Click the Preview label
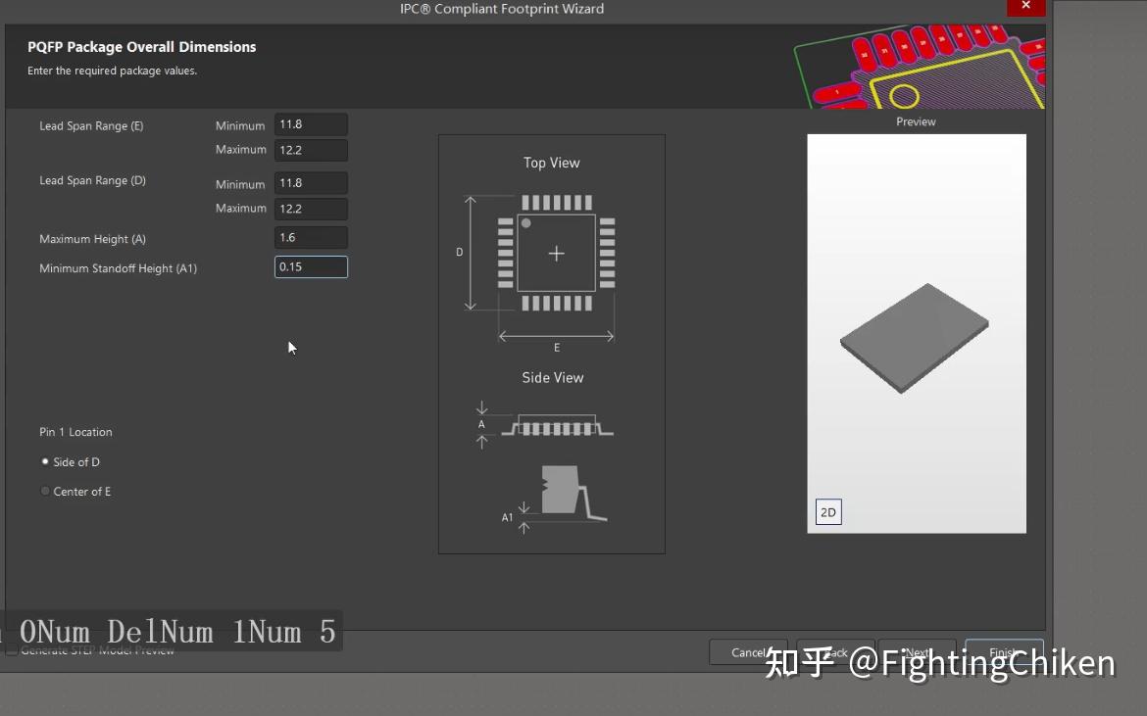 (916, 121)
